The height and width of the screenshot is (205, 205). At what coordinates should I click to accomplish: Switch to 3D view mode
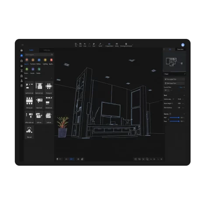coord(72,159)
